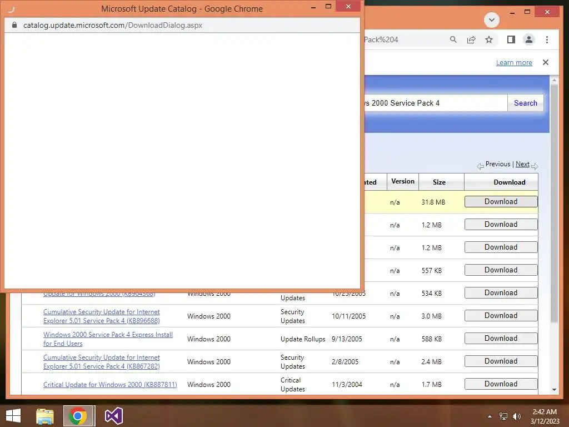This screenshot has height=427, width=569.
Task: Go to the Next results page
Action: pyautogui.click(x=522, y=164)
